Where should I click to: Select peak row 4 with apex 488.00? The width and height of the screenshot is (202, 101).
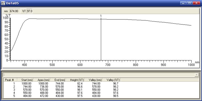click(62, 93)
